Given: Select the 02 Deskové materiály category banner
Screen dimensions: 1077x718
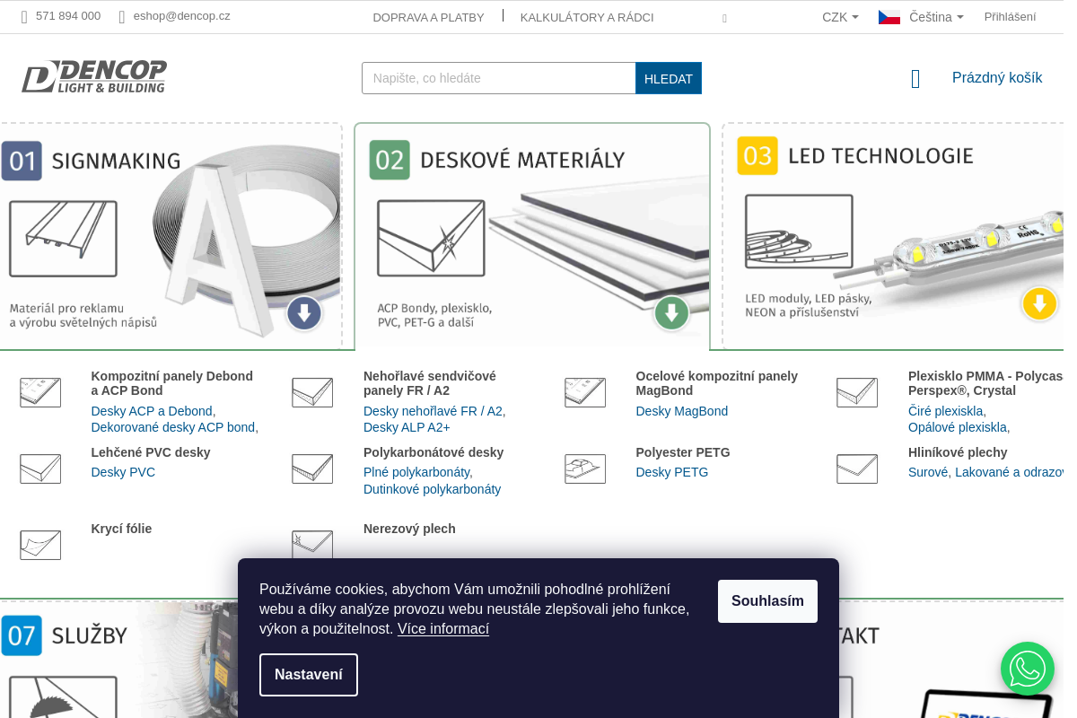Looking at the screenshot, I should pos(532,236).
